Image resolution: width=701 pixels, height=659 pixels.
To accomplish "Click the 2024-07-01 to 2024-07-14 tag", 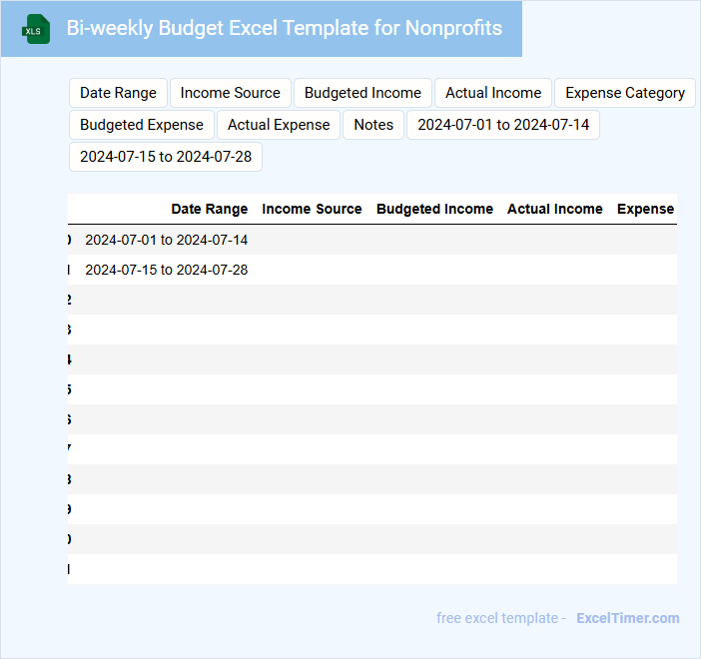I will [x=503, y=125].
